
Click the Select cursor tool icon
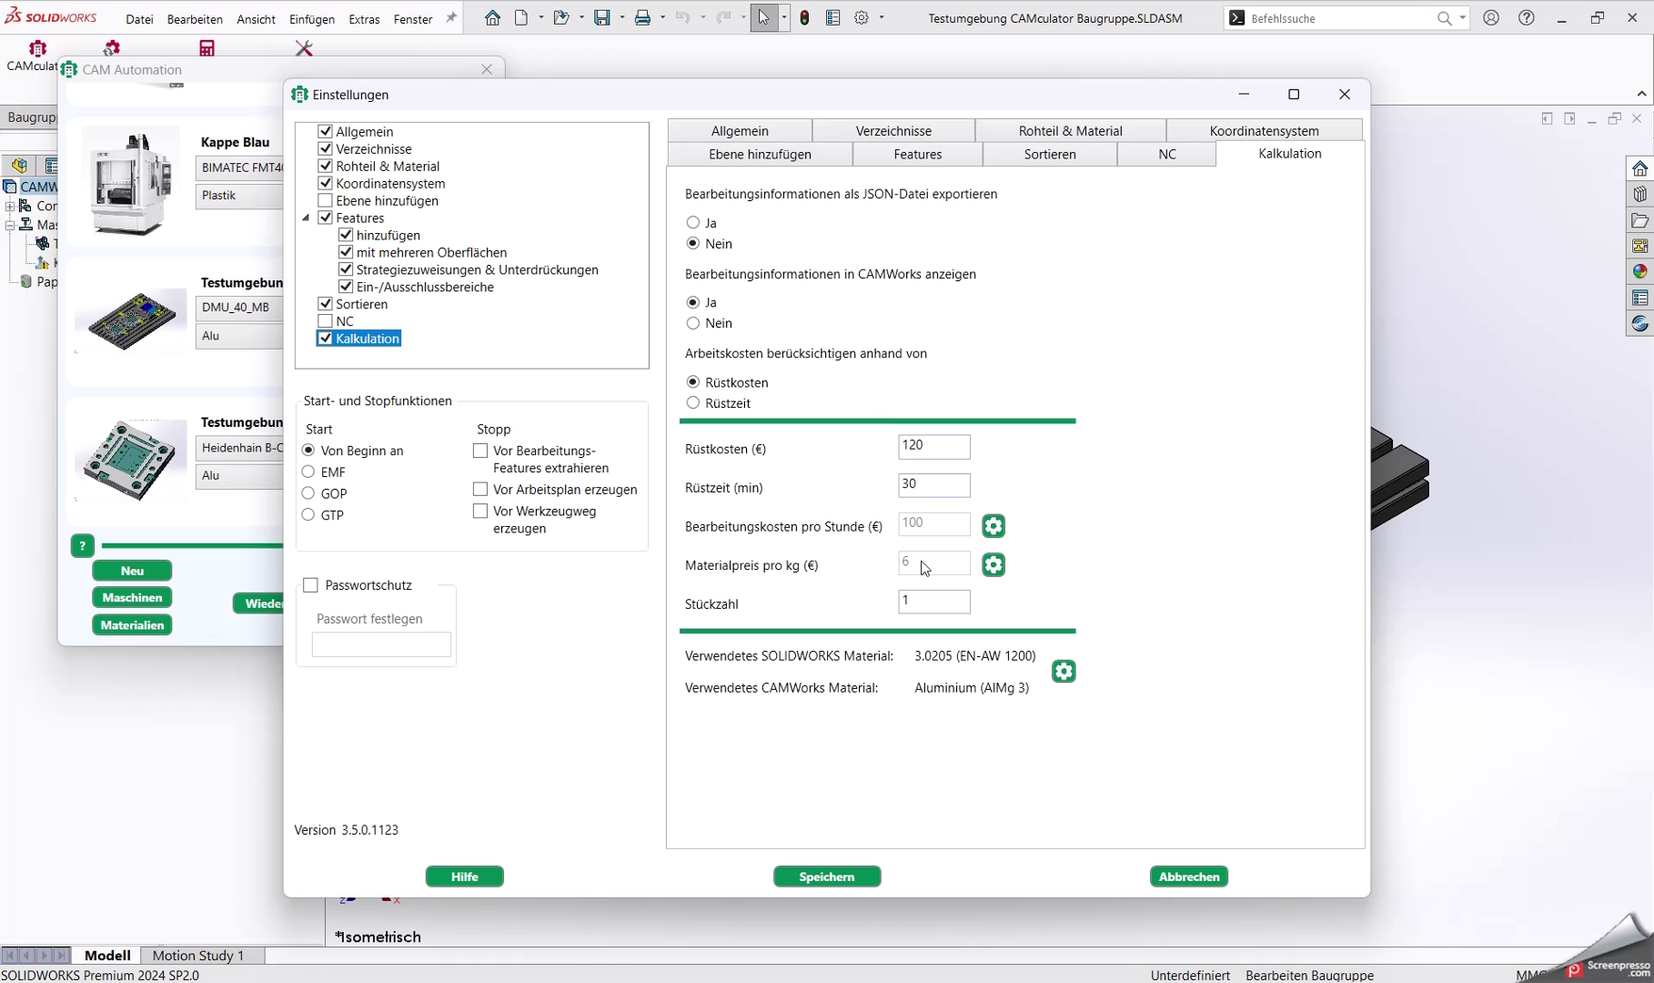764,17
